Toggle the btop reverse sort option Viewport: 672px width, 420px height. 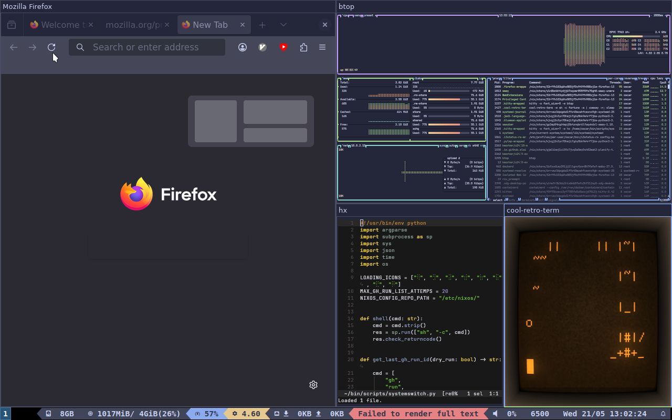[629, 78]
